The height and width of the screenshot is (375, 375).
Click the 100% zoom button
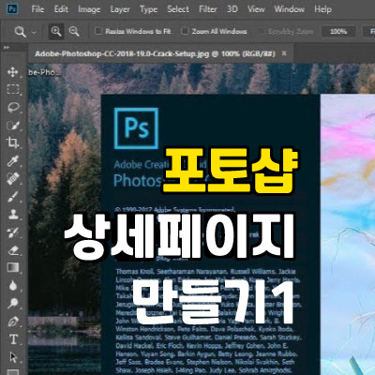(338, 32)
